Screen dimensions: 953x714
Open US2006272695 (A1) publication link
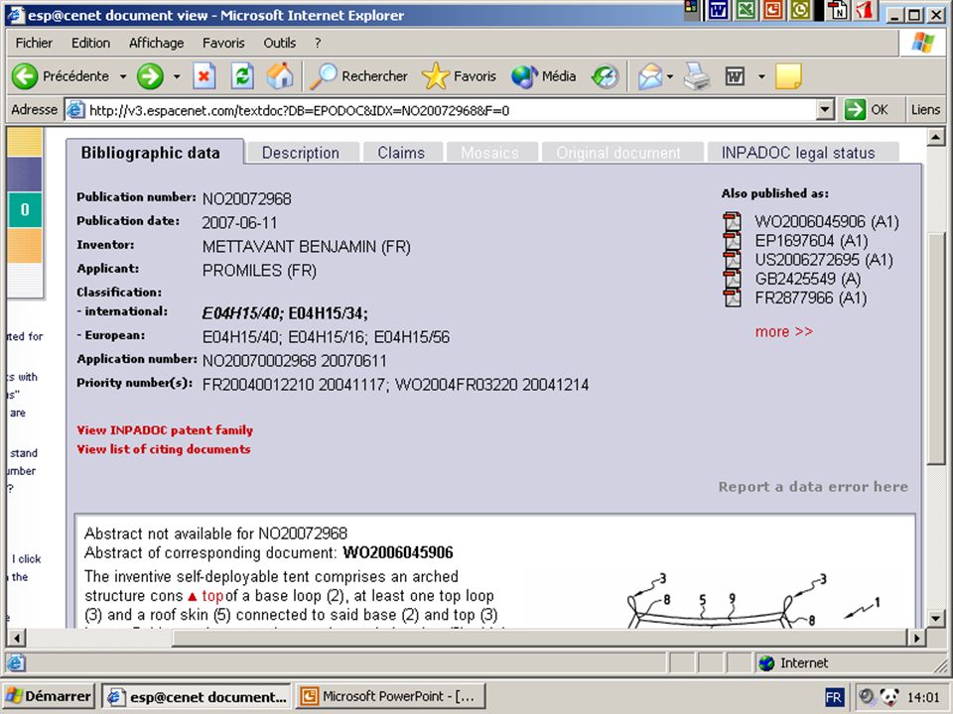(824, 260)
